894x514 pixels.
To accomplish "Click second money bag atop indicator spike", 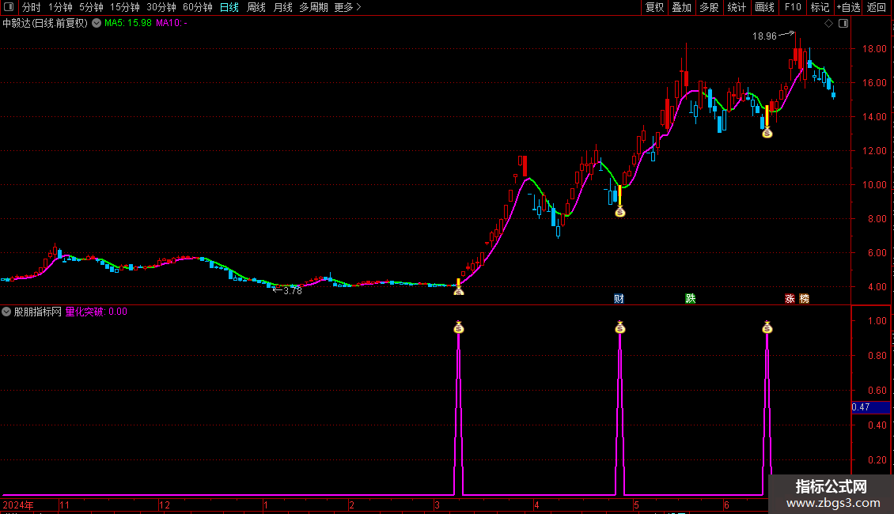I will tap(620, 327).
